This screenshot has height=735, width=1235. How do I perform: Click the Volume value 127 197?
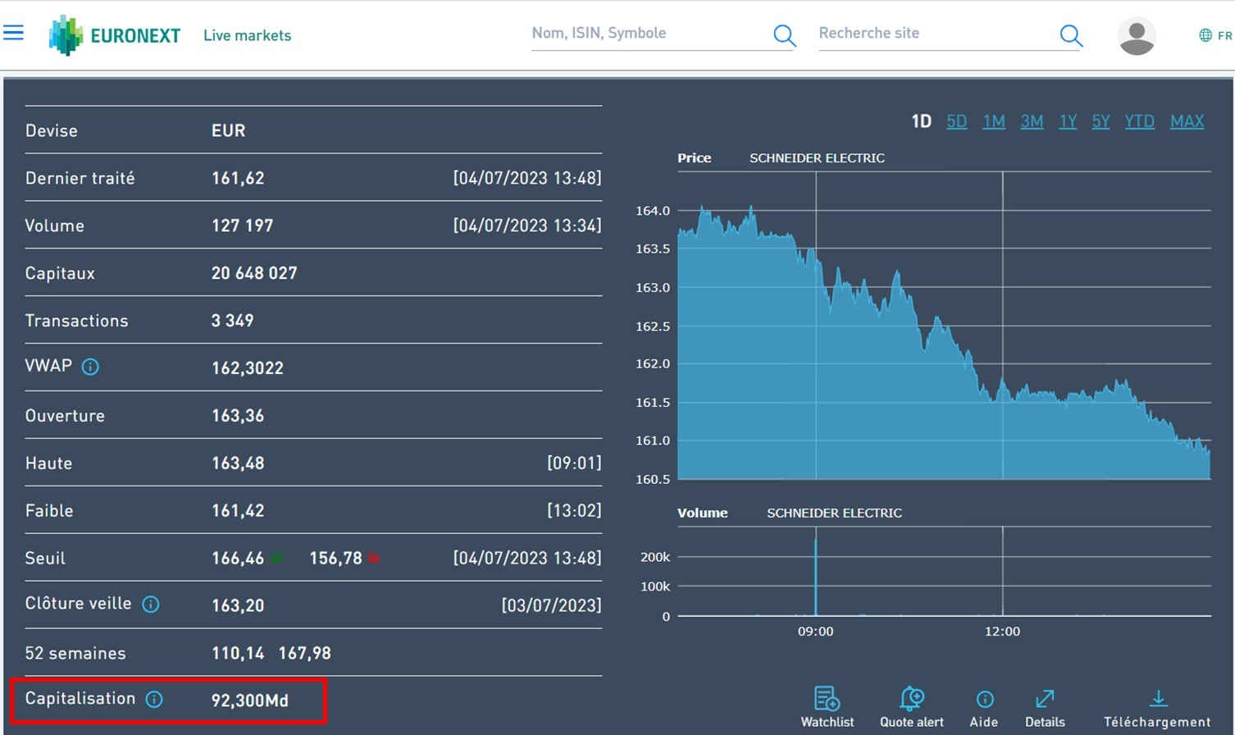click(x=242, y=226)
